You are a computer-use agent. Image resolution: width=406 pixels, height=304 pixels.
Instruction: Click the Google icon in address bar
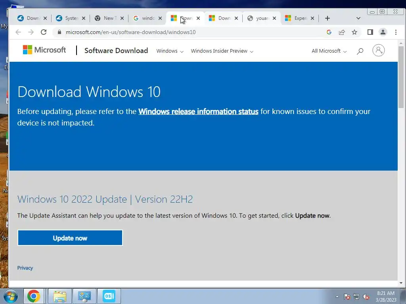329,32
